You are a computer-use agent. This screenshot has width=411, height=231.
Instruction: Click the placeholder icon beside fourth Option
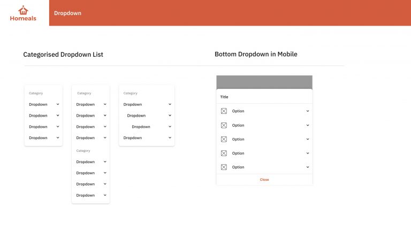[x=224, y=153]
